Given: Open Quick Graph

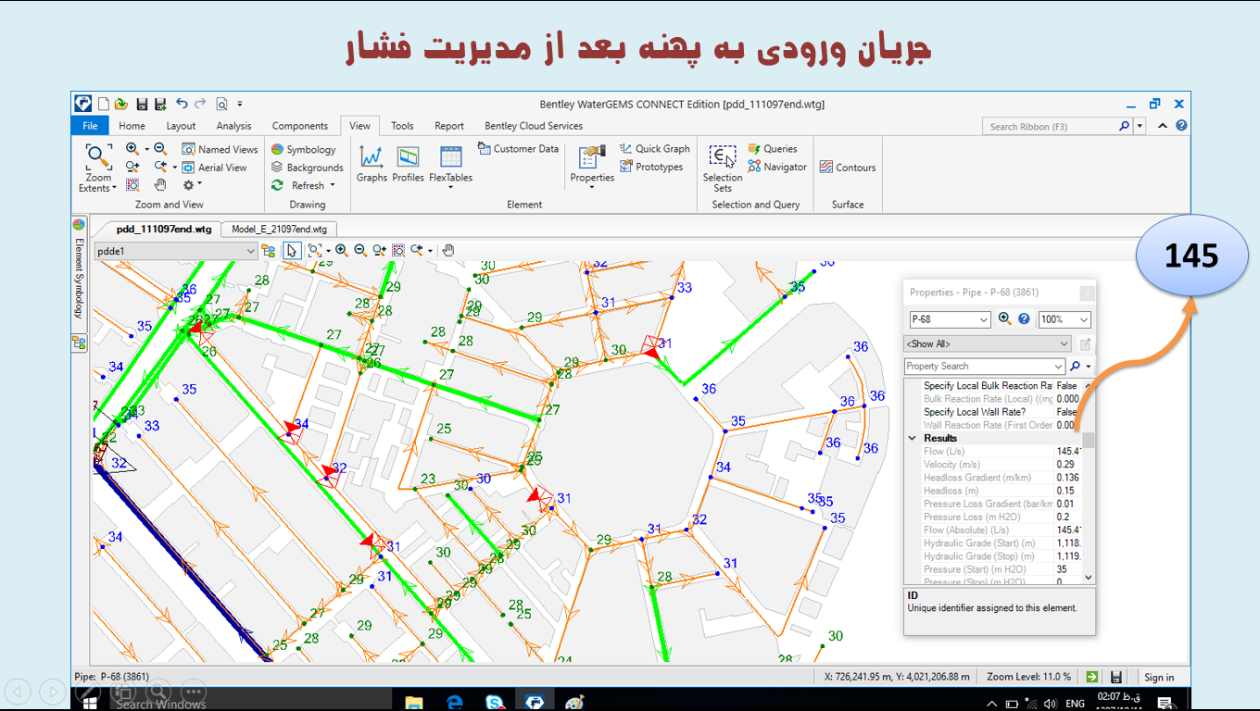Looking at the screenshot, I should click(655, 148).
